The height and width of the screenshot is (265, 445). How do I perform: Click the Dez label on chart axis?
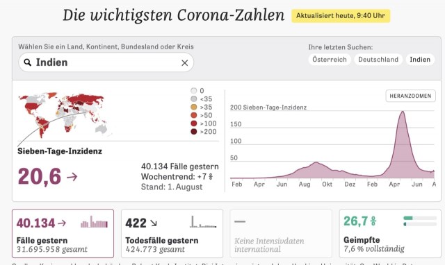[350, 185]
